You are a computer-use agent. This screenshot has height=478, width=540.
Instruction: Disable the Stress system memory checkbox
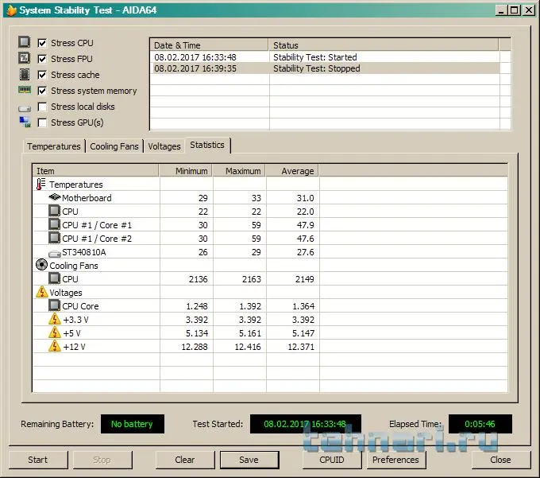pyautogui.click(x=42, y=91)
